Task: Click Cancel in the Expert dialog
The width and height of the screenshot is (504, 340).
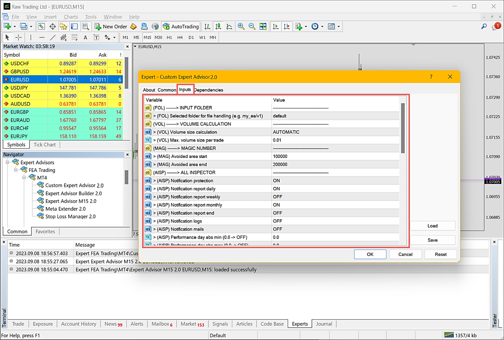Action: pyautogui.click(x=405, y=254)
